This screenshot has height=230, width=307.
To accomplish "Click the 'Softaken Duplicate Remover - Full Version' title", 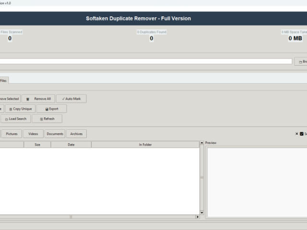I will coord(139,18).
